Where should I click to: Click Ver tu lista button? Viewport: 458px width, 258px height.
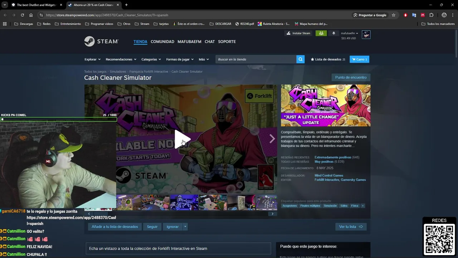[x=351, y=226]
